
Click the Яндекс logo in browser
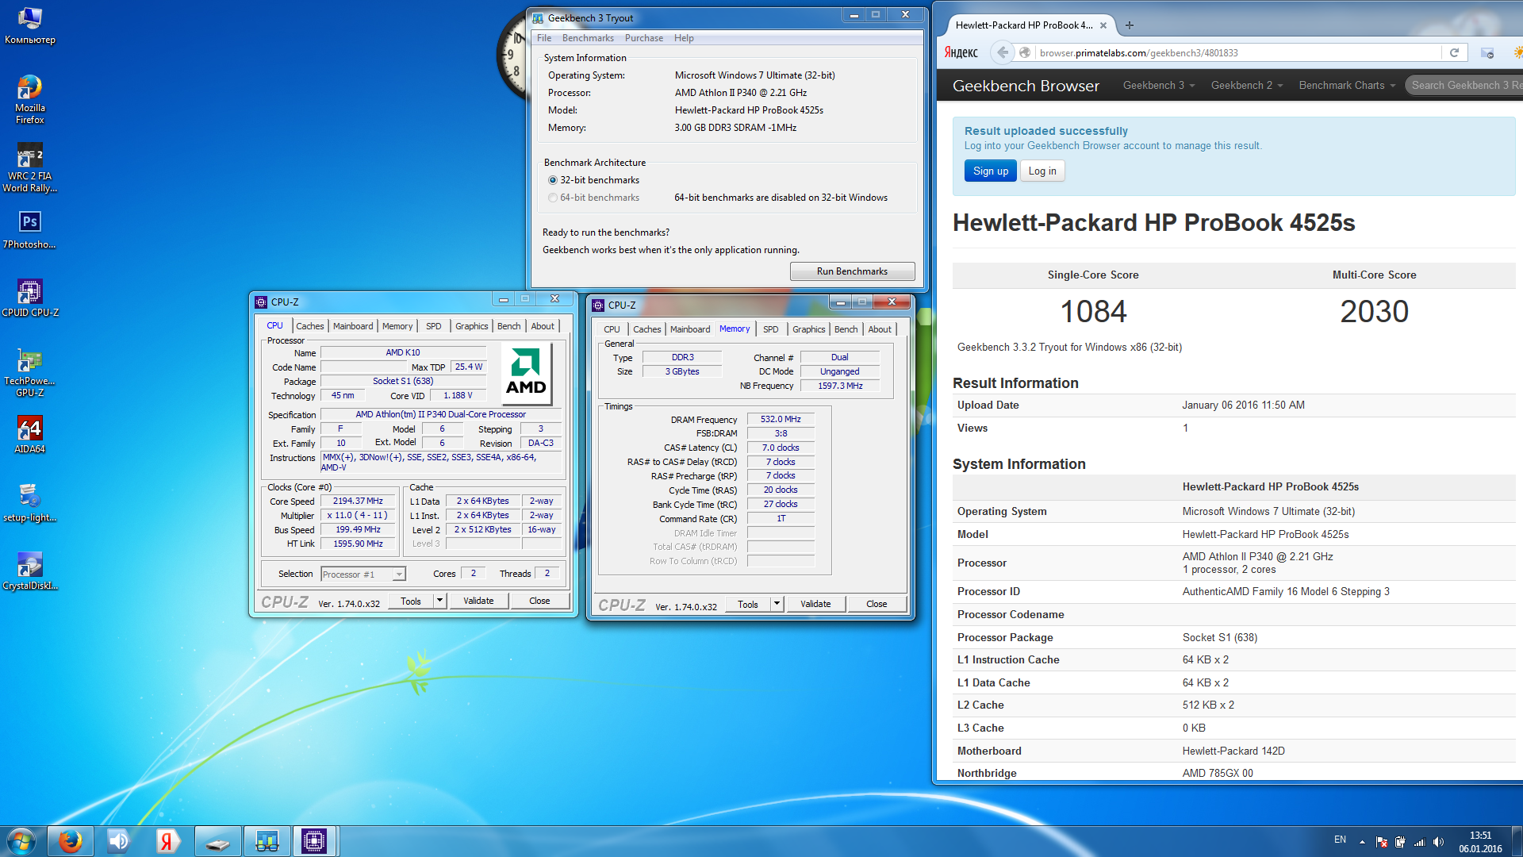[961, 52]
